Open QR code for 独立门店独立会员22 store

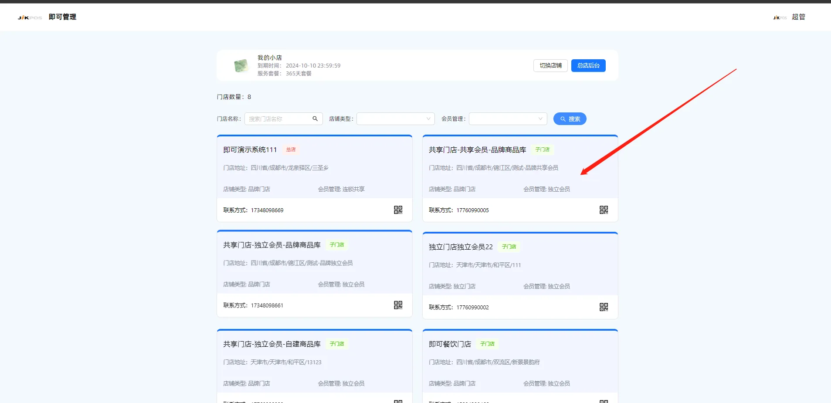point(604,307)
